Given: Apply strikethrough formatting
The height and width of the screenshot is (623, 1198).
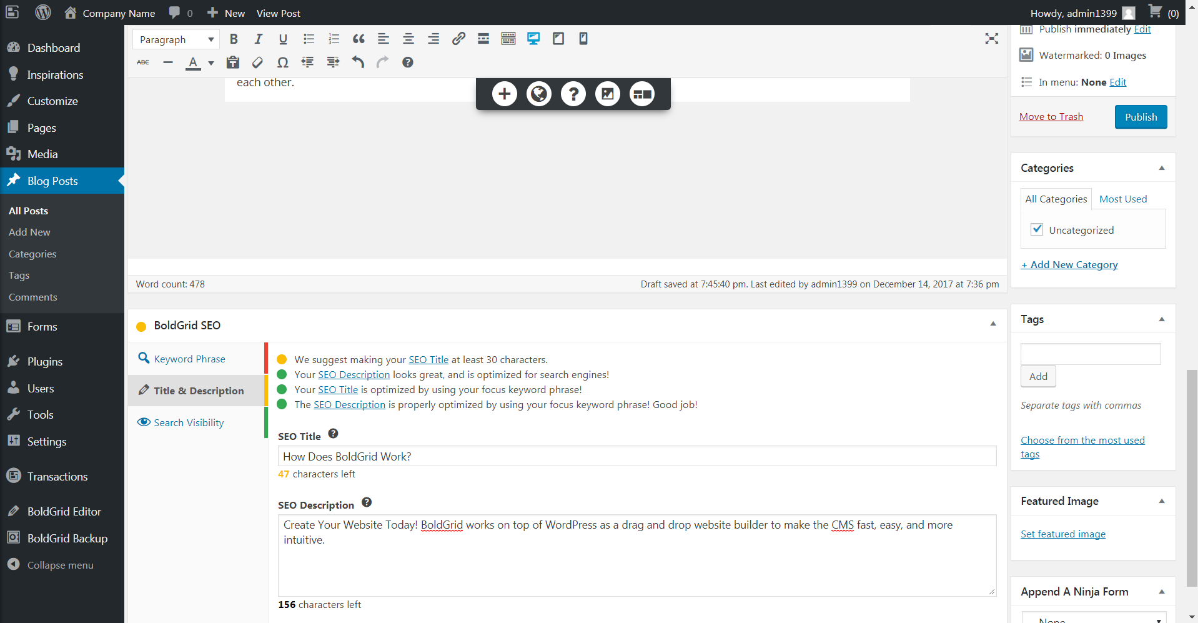Looking at the screenshot, I should coord(143,62).
